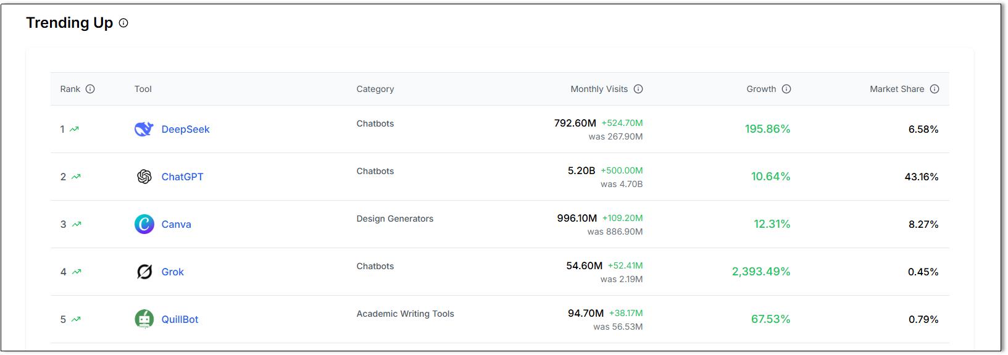Click Grok's 2,393.49% growth value
The width and height of the screenshot is (1008, 355).
(x=760, y=272)
